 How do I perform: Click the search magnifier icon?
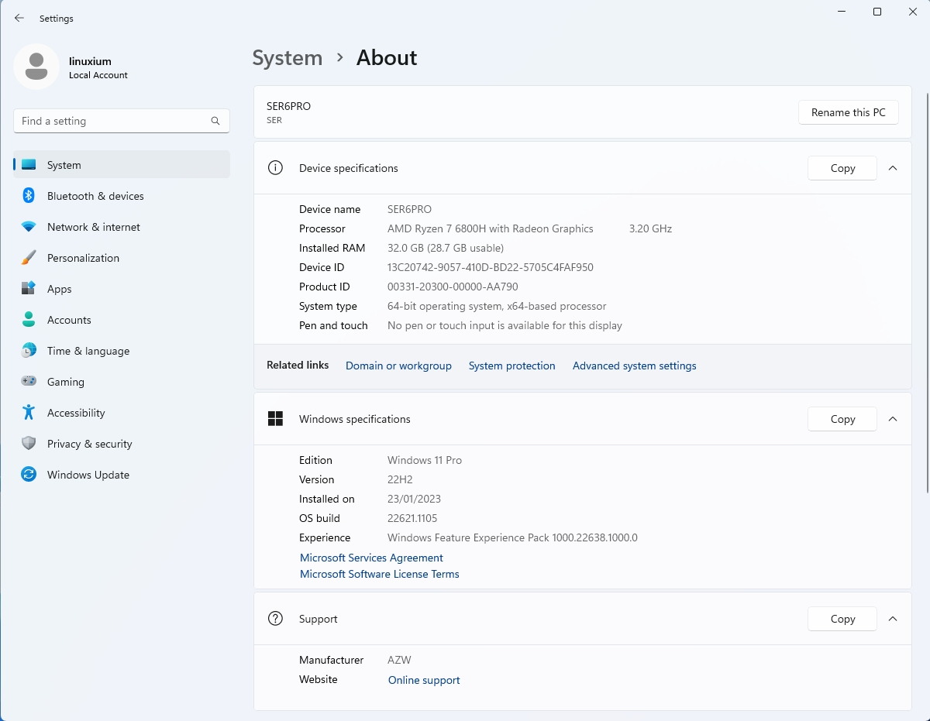click(215, 121)
